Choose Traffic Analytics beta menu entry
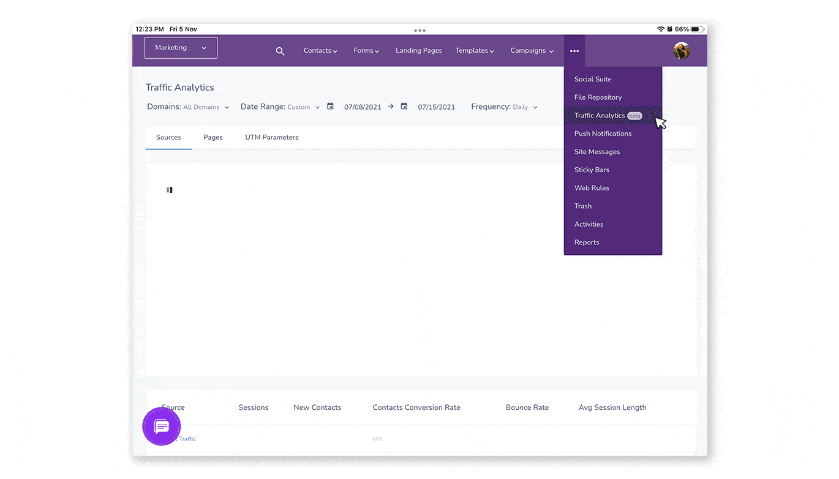Viewport: 839px width, 479px height. point(613,115)
